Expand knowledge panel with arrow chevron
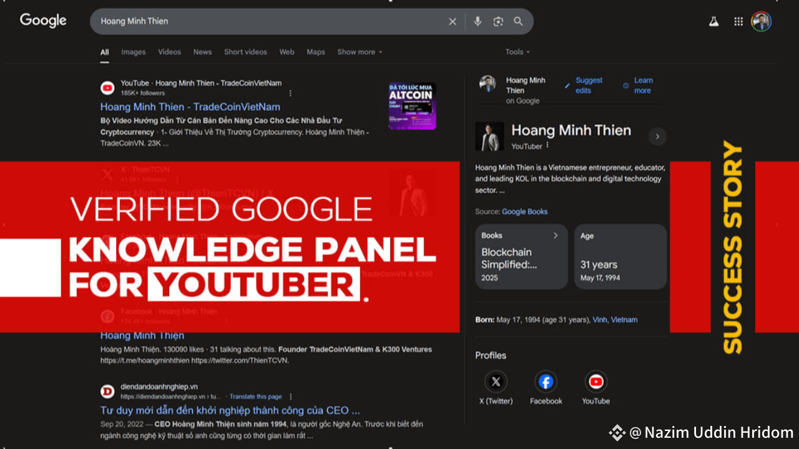 click(657, 137)
